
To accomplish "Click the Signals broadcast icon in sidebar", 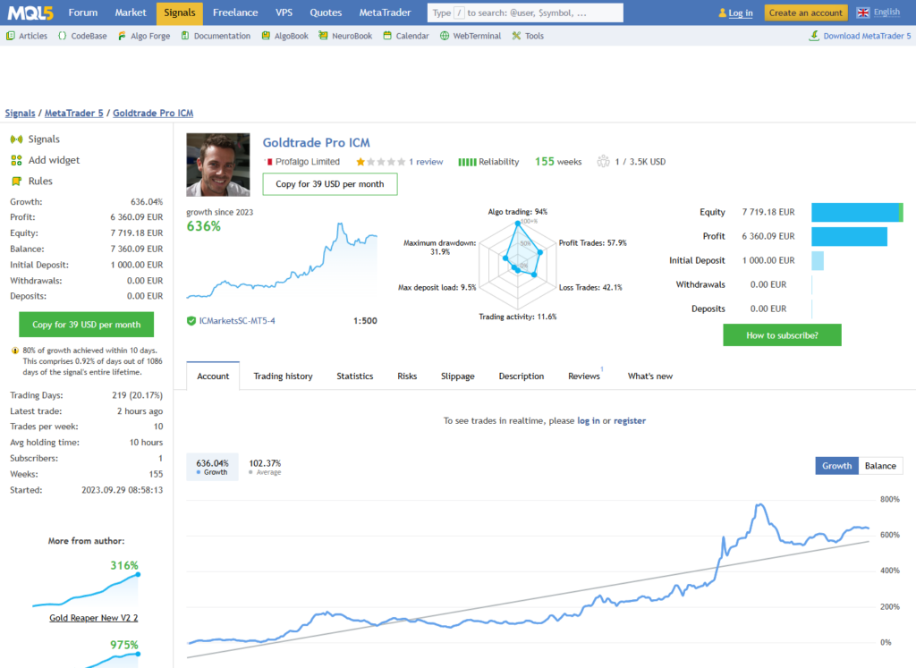I will click(x=16, y=139).
